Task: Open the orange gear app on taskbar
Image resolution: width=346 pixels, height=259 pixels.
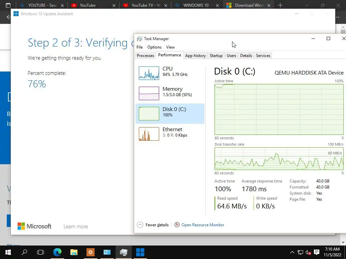Action: point(91,252)
